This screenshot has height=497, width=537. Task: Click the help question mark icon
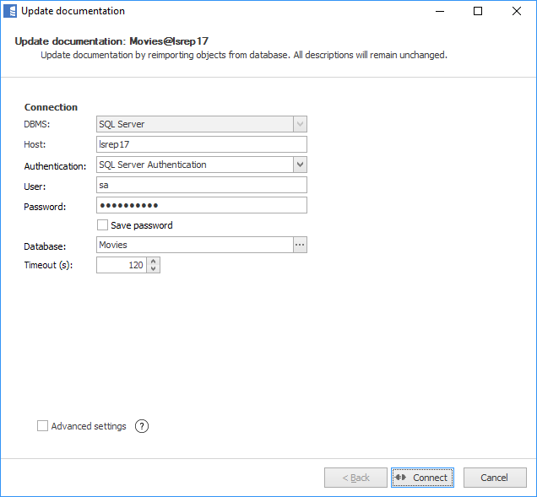click(142, 426)
